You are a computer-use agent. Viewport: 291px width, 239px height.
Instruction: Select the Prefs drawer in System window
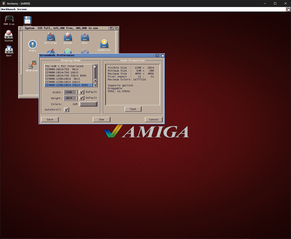click(32, 46)
